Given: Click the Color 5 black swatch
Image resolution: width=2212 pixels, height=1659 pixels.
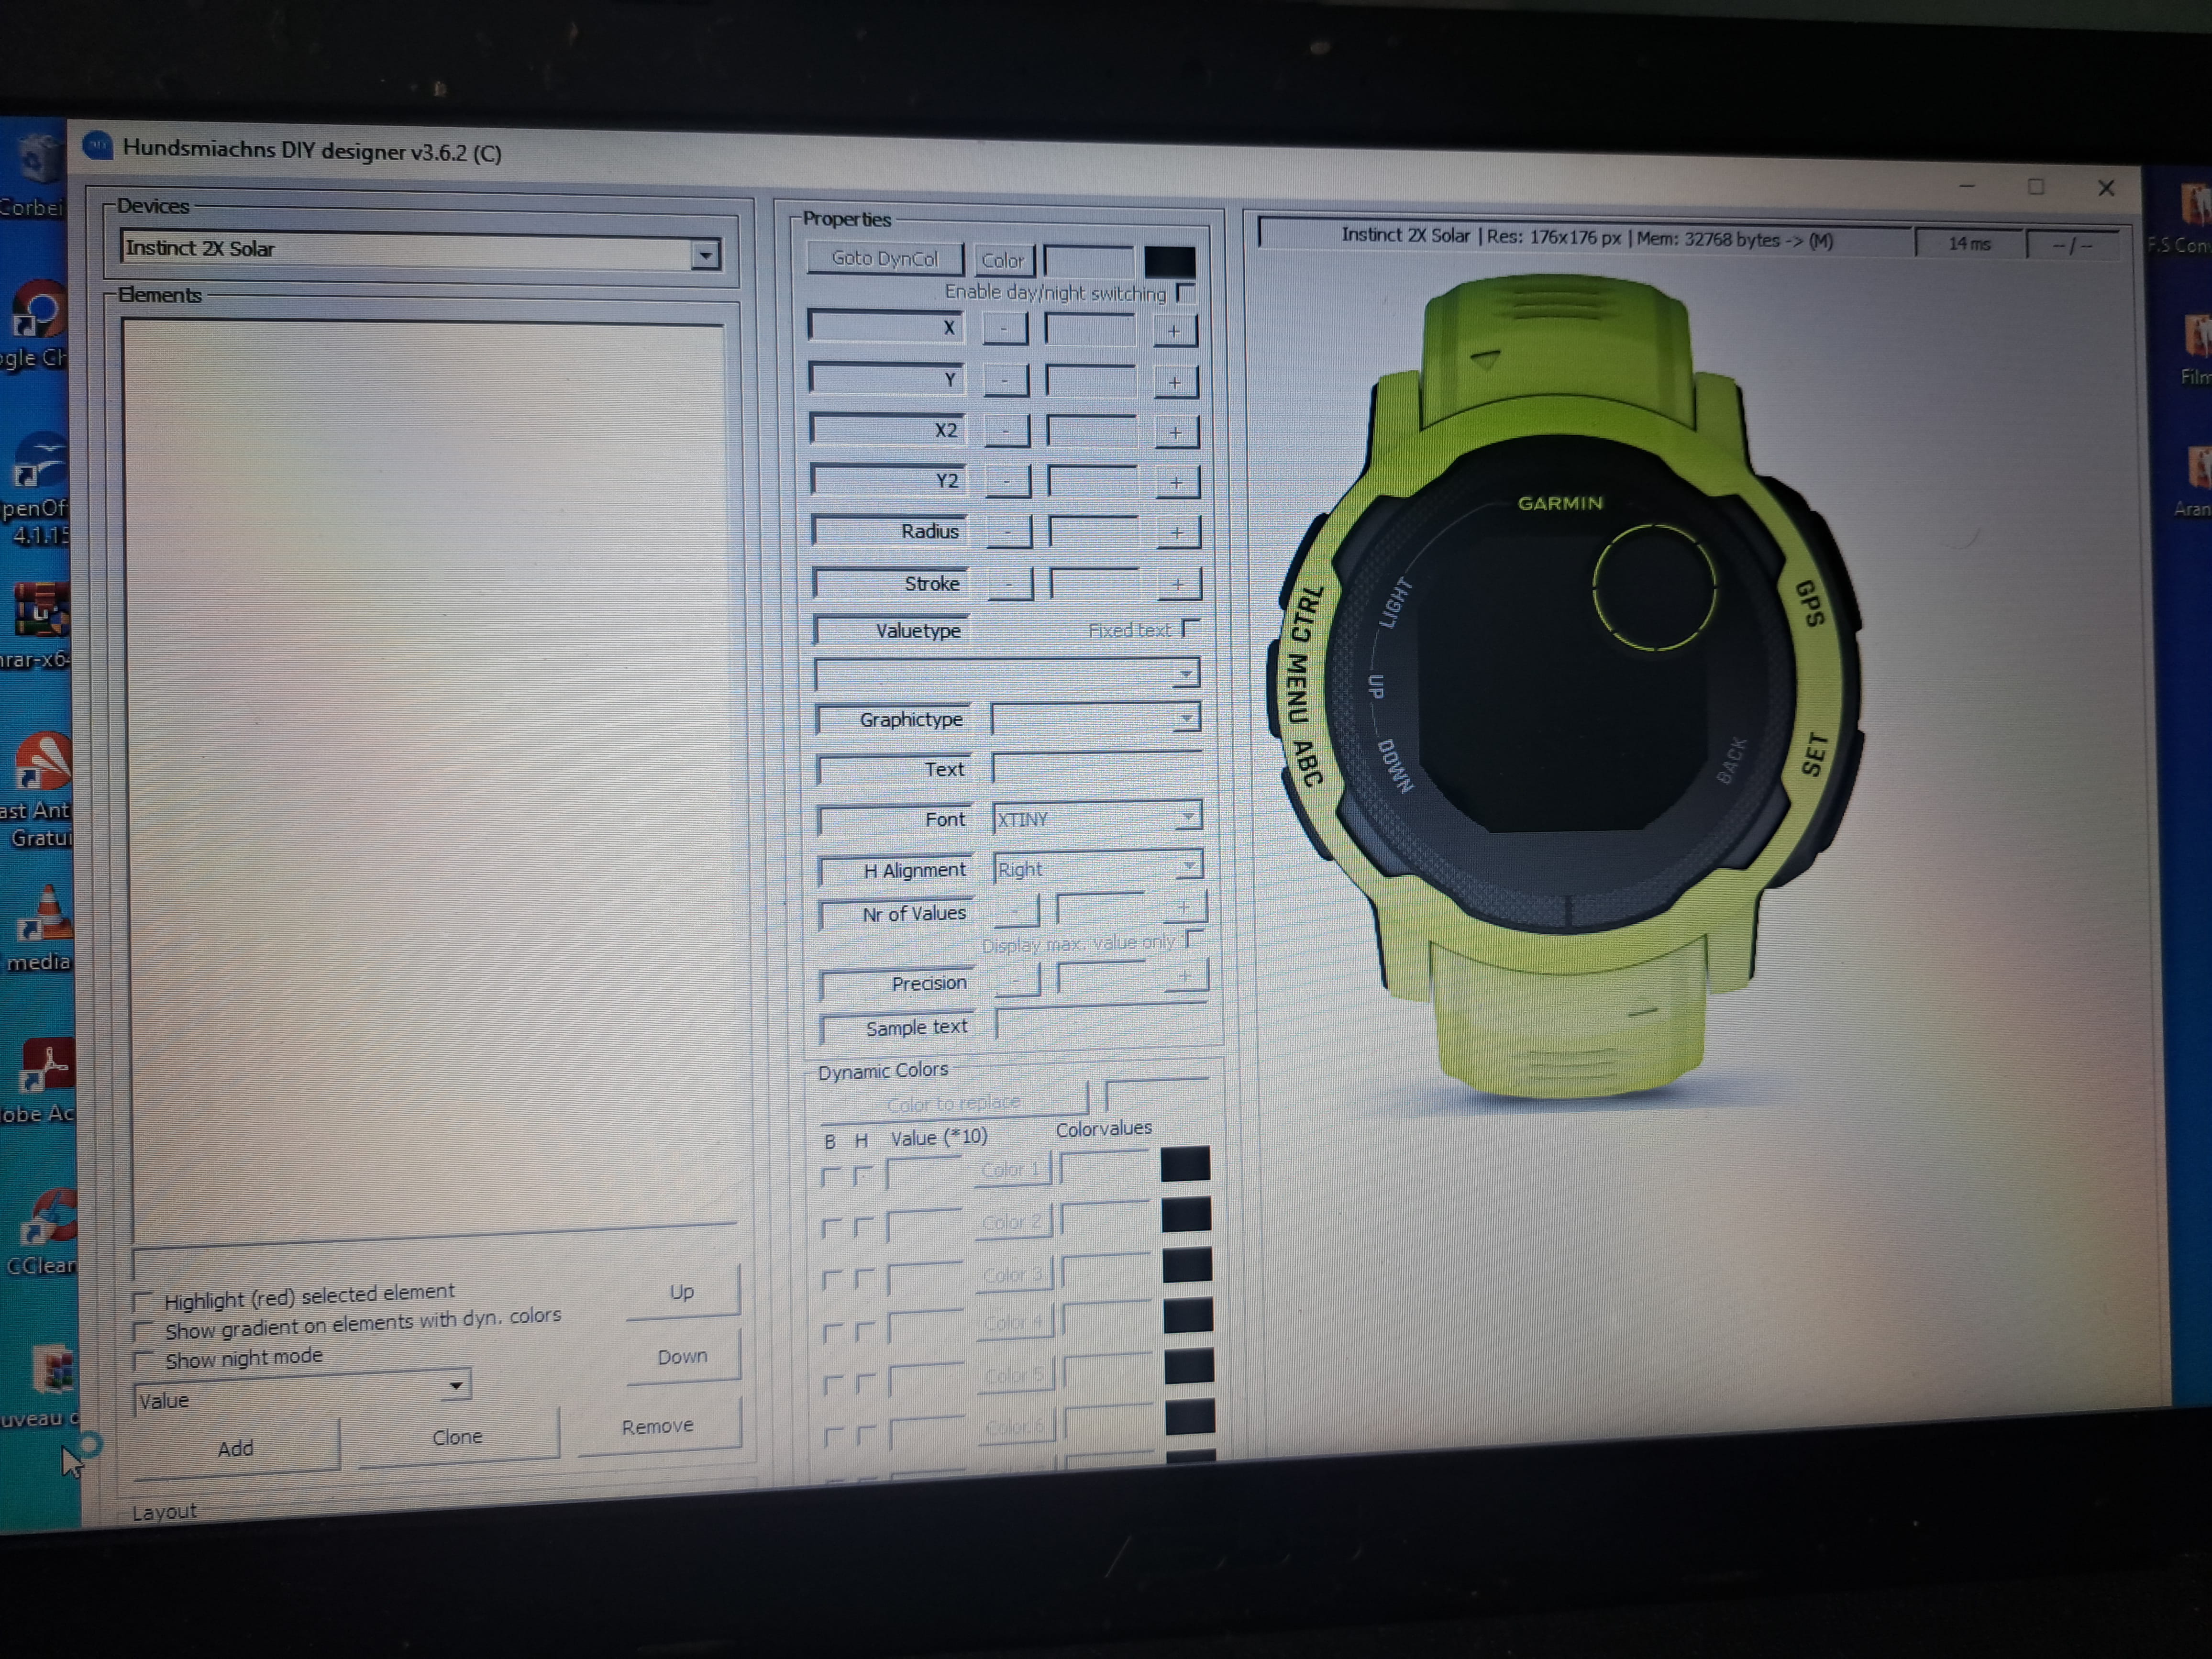Looking at the screenshot, I should click(x=1189, y=1366).
